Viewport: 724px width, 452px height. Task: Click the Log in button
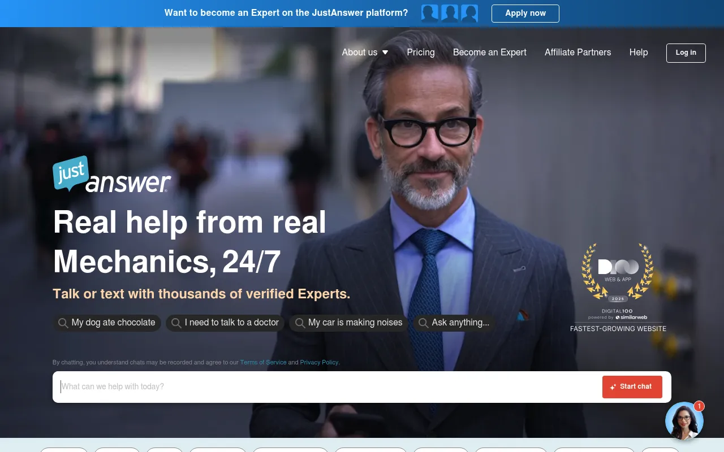pyautogui.click(x=686, y=53)
